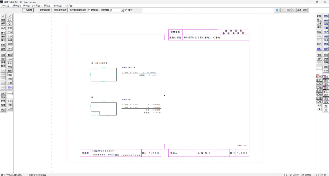Click the 切断間隔 input field
This screenshot has width=329, height=176.
click(x=115, y=10)
